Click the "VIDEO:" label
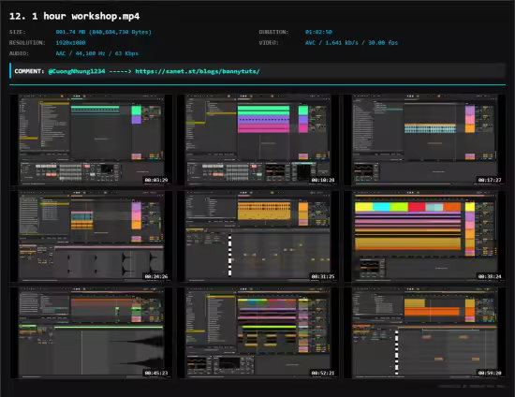Viewport: 515px width, 397px height. pos(269,43)
